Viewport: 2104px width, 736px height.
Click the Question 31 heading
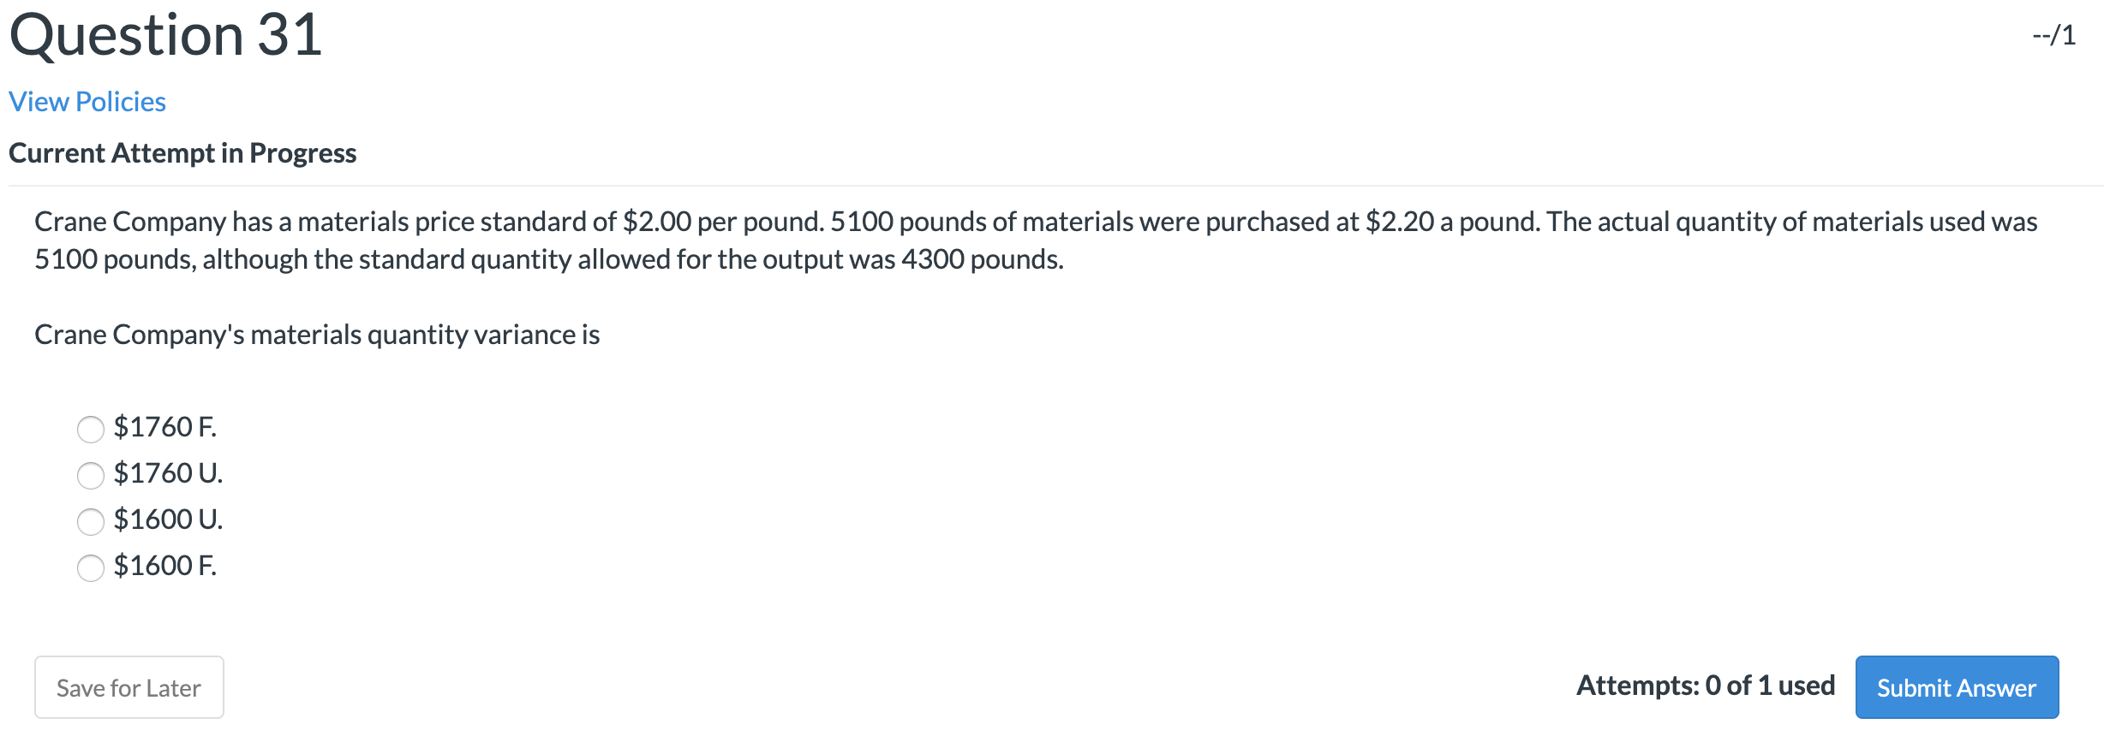coord(165,36)
